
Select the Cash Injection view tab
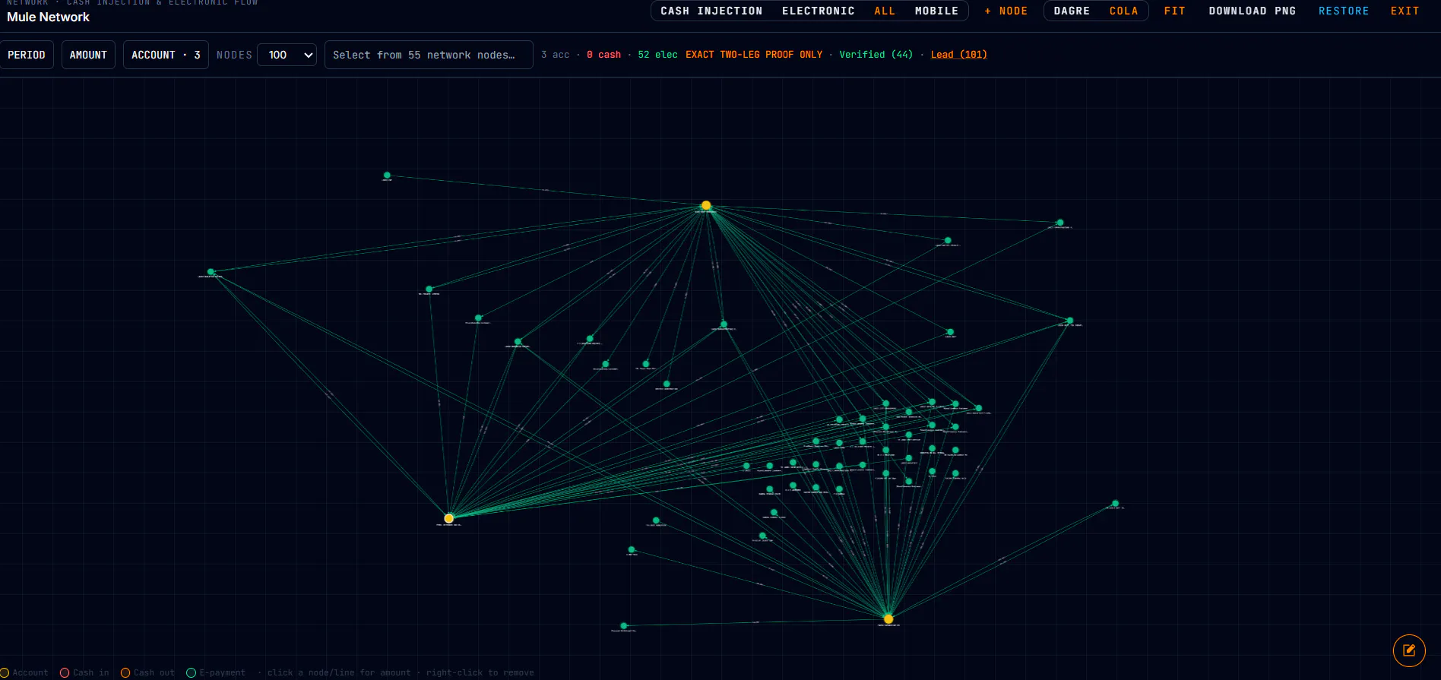711,11
